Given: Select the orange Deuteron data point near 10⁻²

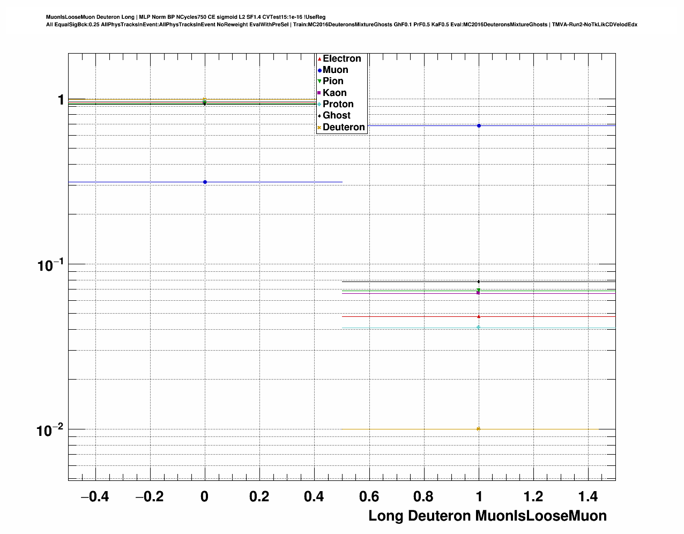Looking at the screenshot, I should [478, 429].
